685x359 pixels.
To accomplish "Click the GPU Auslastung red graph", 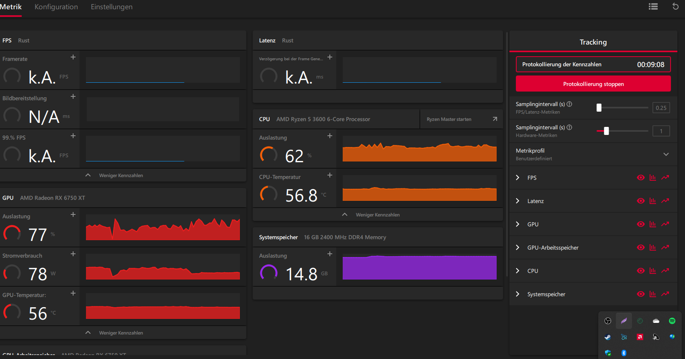I will pyautogui.click(x=163, y=228).
